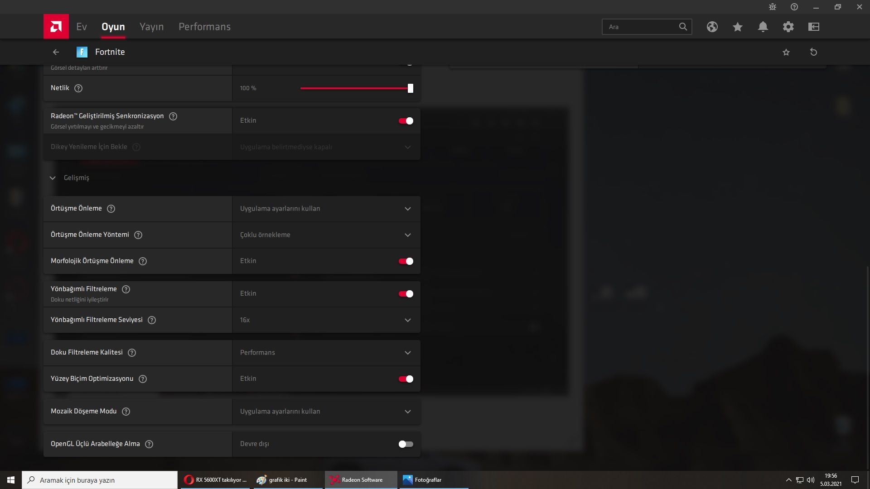Open Radeon Software taskbar button
This screenshot has width=870, height=489.
pyautogui.click(x=361, y=480)
